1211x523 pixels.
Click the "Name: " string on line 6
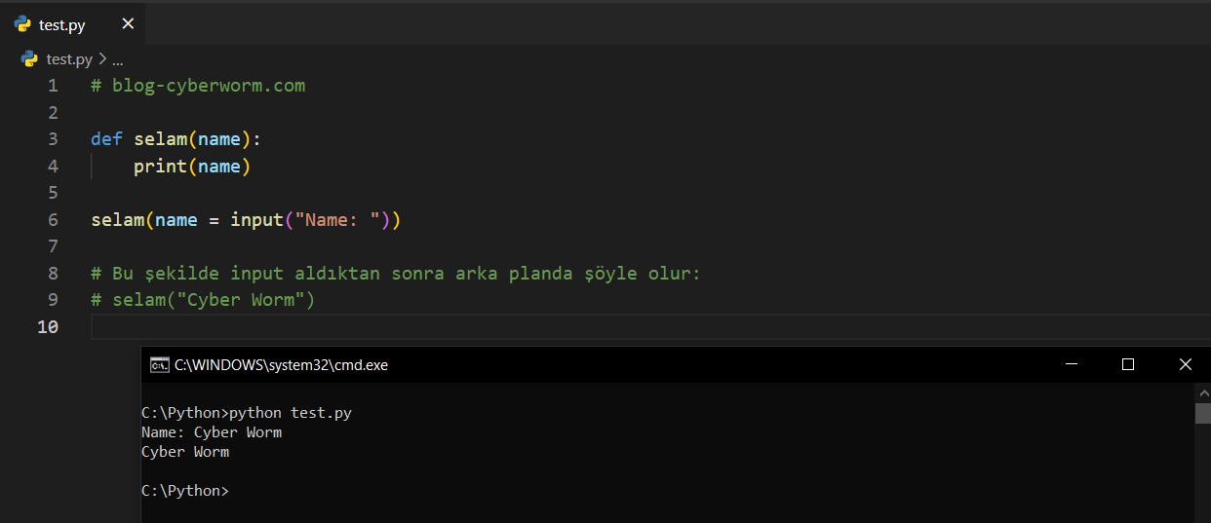tap(336, 220)
